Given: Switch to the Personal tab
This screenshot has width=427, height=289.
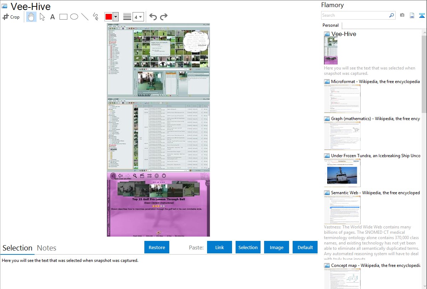Looking at the screenshot, I should coord(330,25).
